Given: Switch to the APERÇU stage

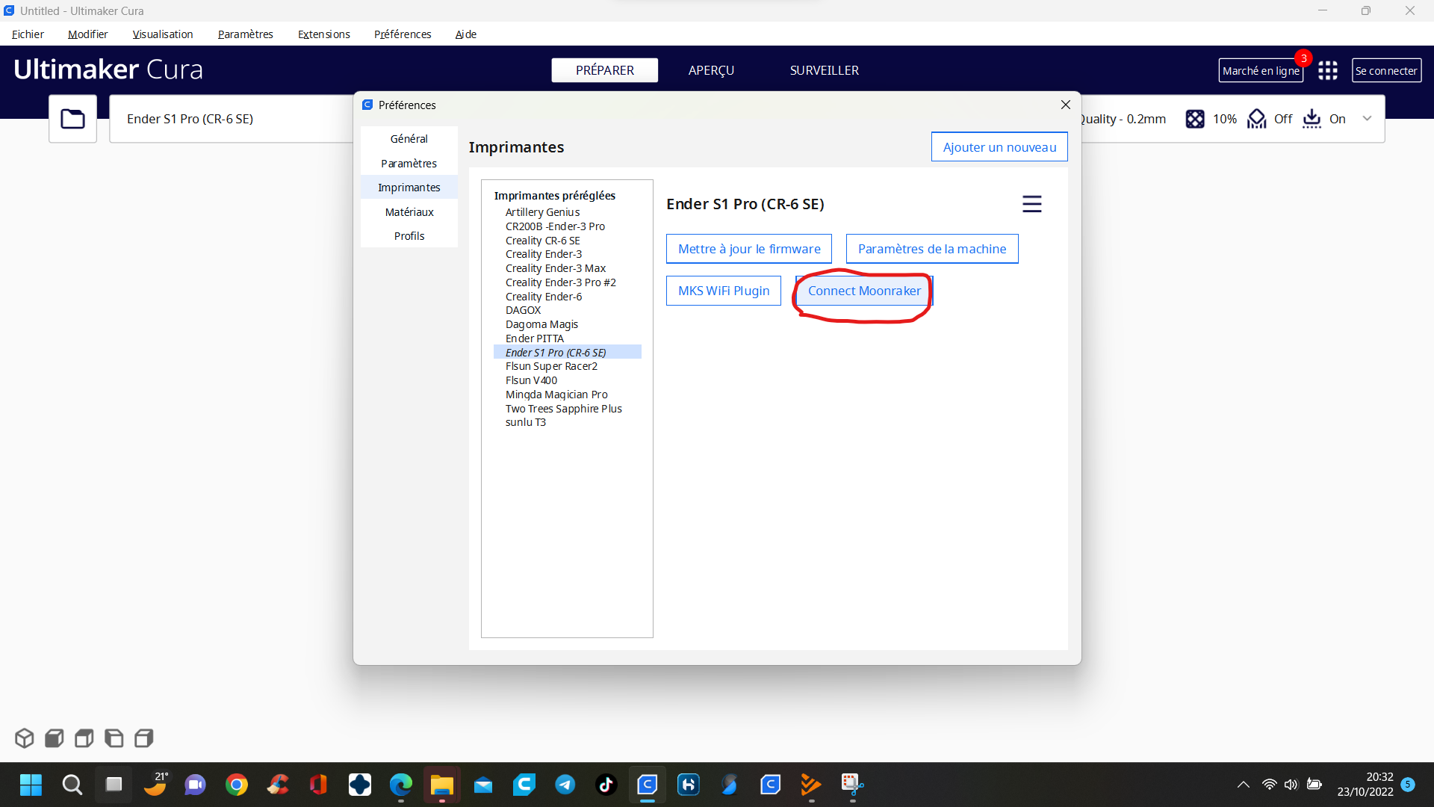Looking at the screenshot, I should [x=711, y=70].
